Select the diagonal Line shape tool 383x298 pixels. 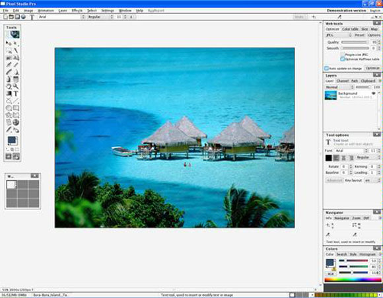[16, 100]
